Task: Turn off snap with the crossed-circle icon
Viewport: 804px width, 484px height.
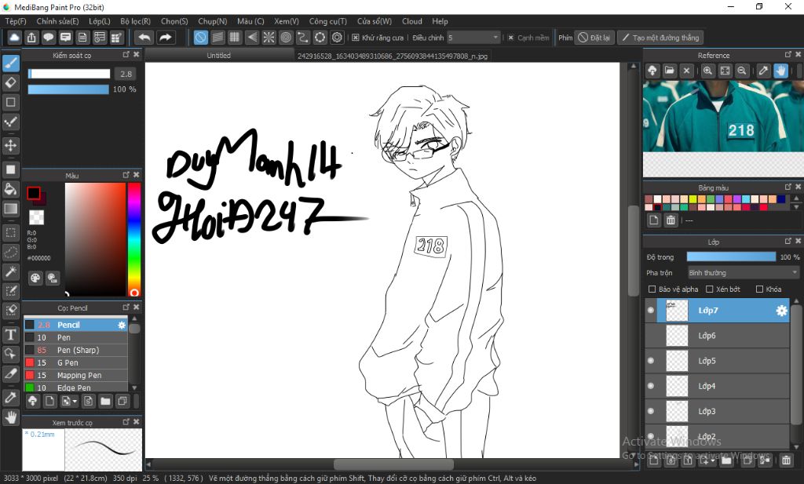Action: (201, 38)
